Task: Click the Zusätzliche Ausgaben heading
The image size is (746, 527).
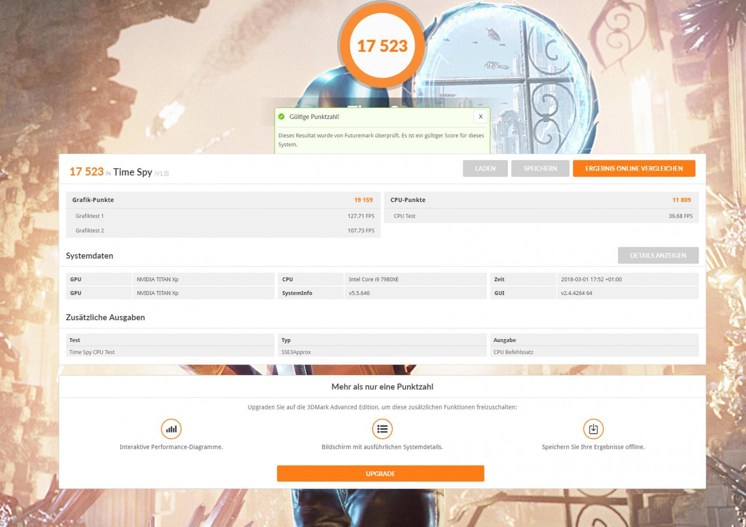Action: [105, 317]
